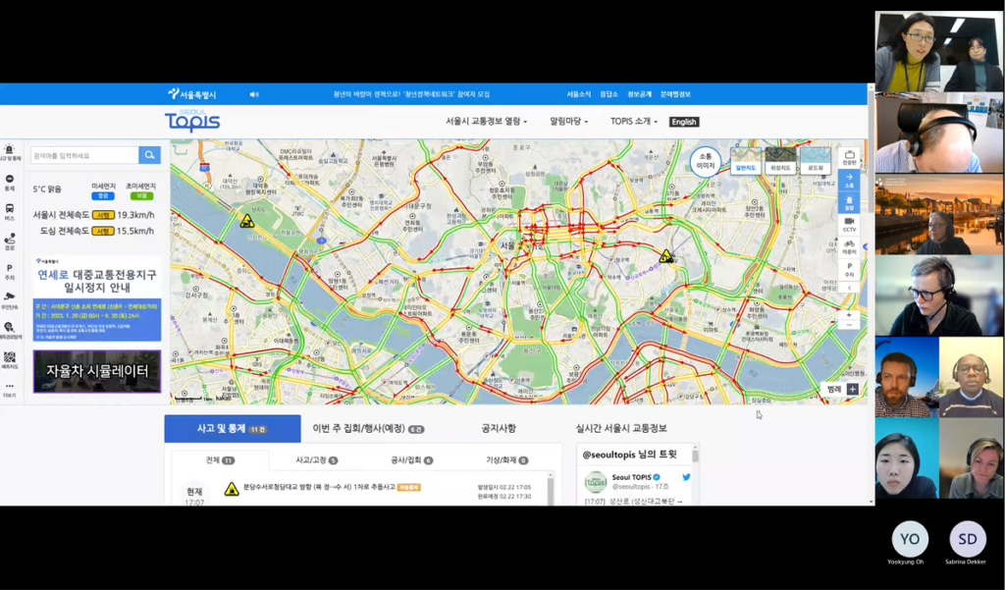Open the accident and control sidebar icon

coord(10,152)
